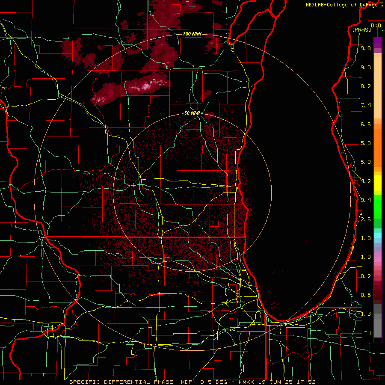Click the 1.0 scale value
The height and width of the screenshot is (385, 385).
coord(366,257)
